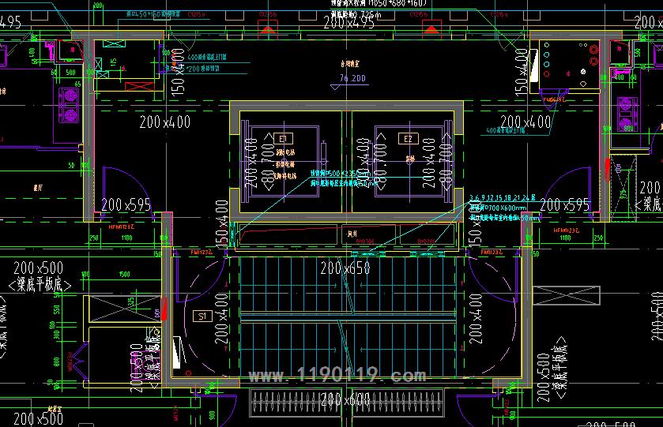Image resolution: width=663 pixels, height=427 pixels.
Task: Select the 1500 dimension text at left
Action: tap(124, 274)
